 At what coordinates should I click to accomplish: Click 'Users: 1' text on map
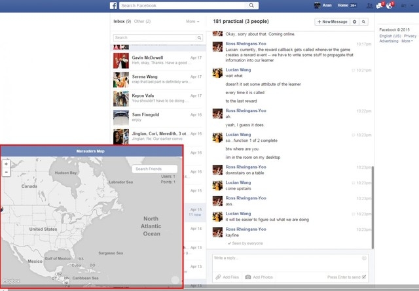(x=168, y=177)
